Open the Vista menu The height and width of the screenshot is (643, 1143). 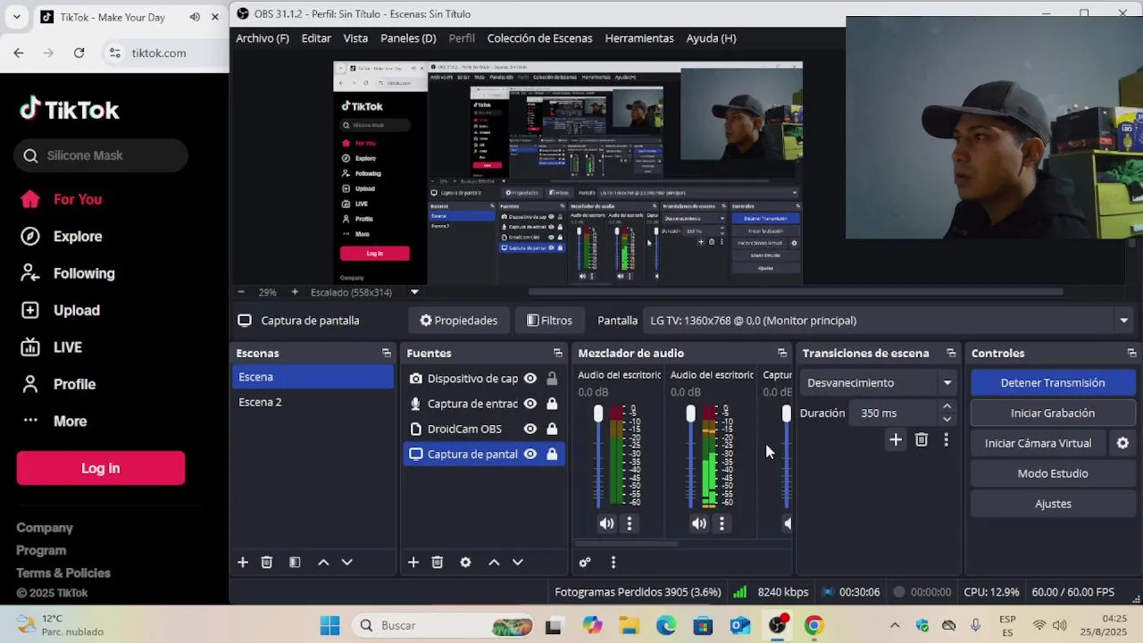click(x=355, y=38)
